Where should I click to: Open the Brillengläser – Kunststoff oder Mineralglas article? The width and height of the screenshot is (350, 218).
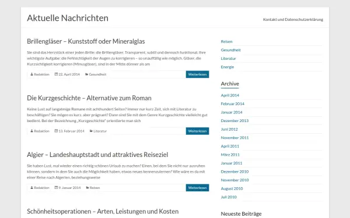[x=86, y=41]
